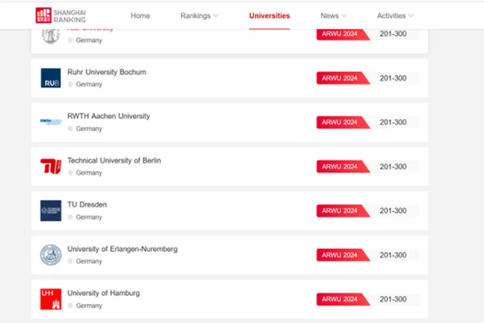Click ARWU 2024 badge for TU Dresden
The width and height of the screenshot is (484, 323).
tap(343, 211)
